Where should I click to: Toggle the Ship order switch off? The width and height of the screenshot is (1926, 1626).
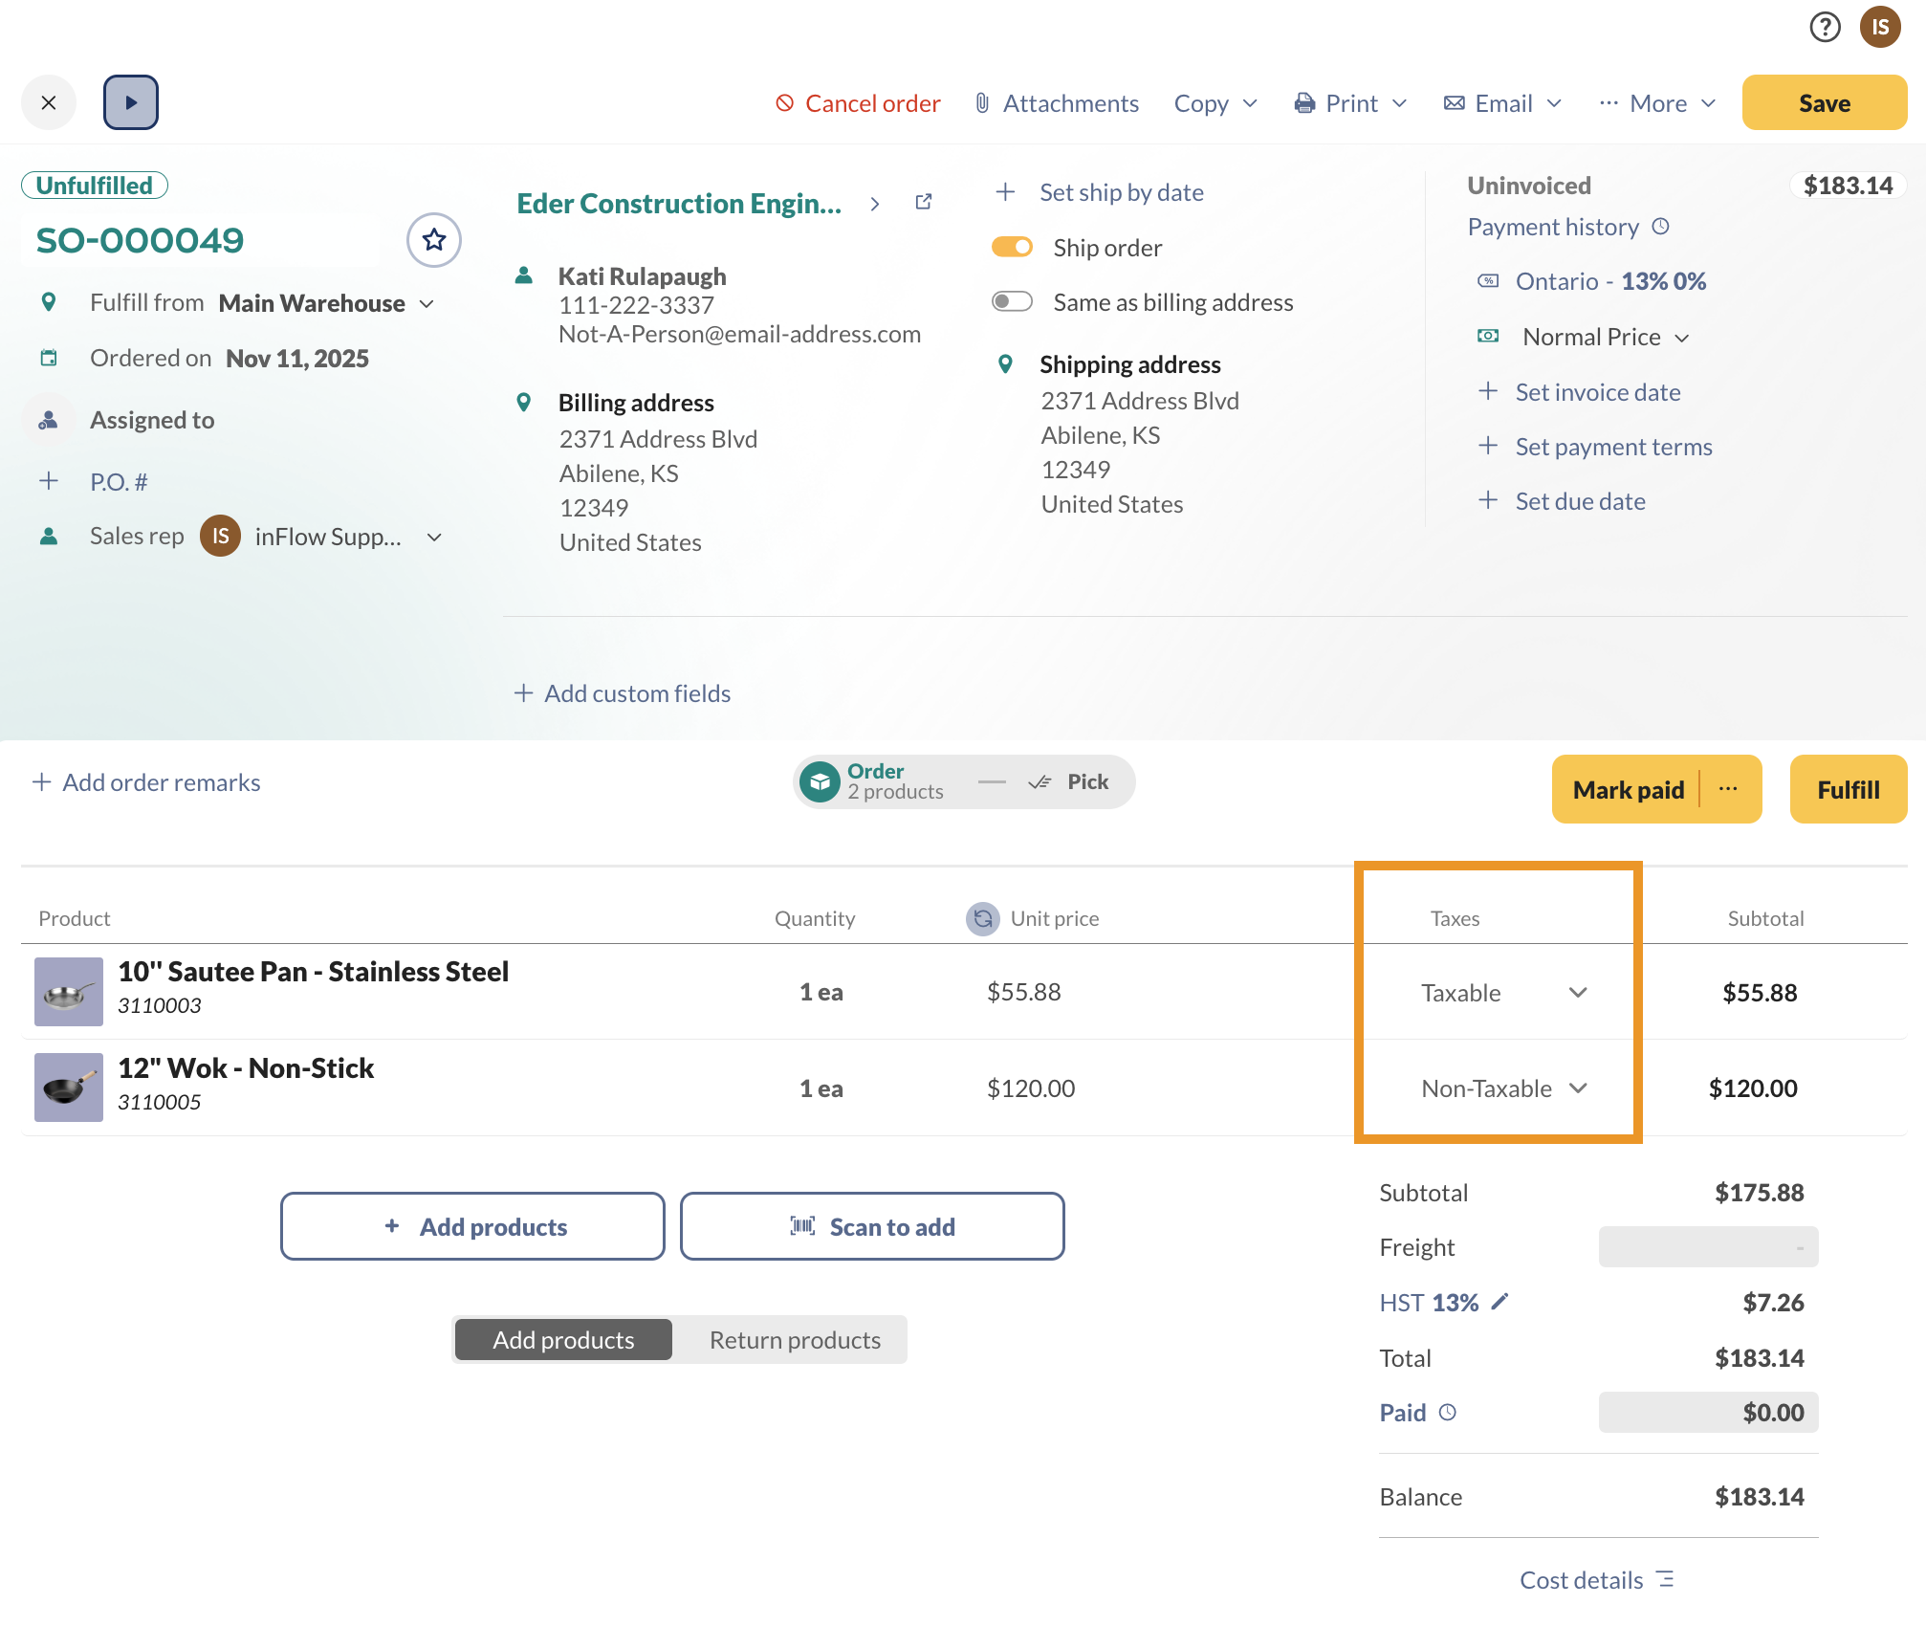point(1012,248)
